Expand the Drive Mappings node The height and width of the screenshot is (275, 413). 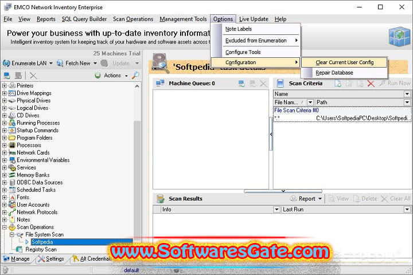[5, 93]
